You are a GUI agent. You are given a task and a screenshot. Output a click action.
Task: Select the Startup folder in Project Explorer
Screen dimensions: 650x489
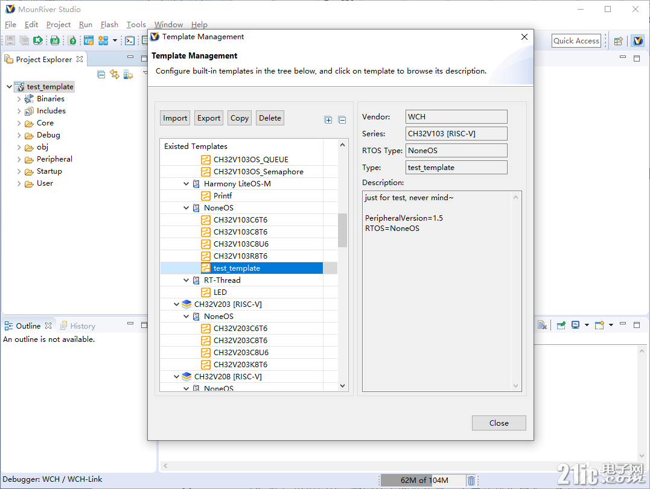pyautogui.click(x=49, y=171)
